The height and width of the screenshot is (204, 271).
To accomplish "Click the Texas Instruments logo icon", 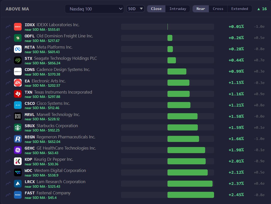I will pyautogui.click(x=18, y=94).
